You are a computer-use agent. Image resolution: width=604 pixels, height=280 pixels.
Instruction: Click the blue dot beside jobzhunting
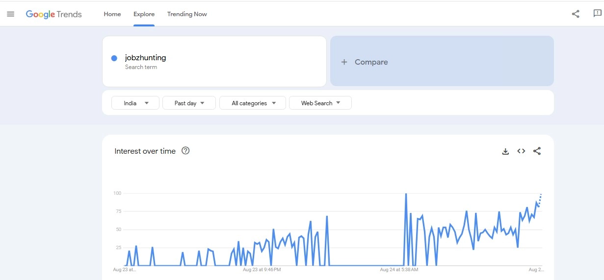point(114,58)
